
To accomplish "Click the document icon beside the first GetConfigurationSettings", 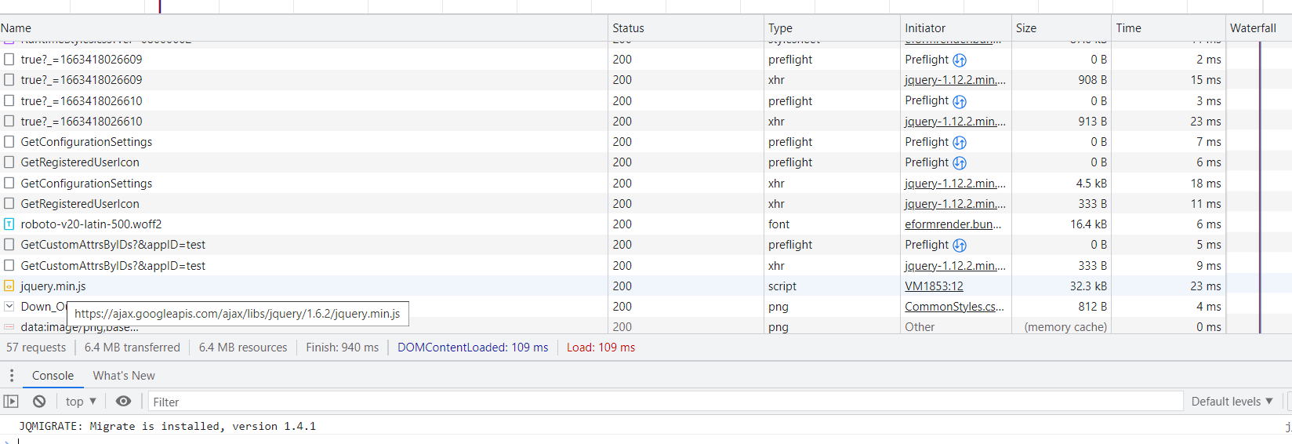I will coord(9,142).
